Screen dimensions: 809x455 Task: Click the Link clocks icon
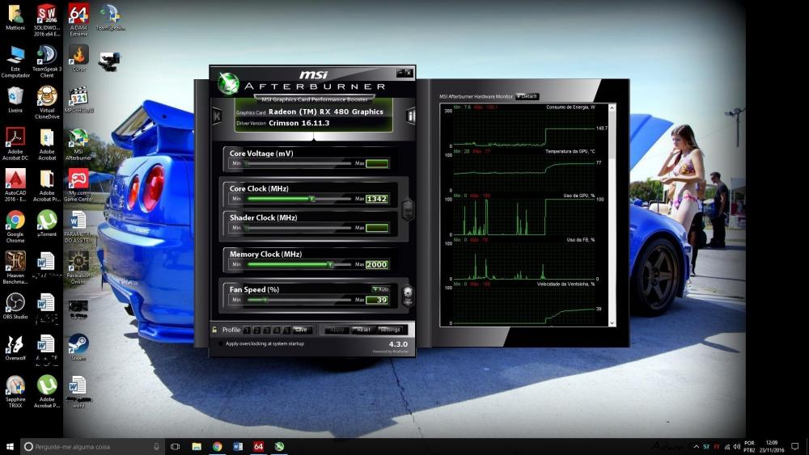(x=408, y=209)
